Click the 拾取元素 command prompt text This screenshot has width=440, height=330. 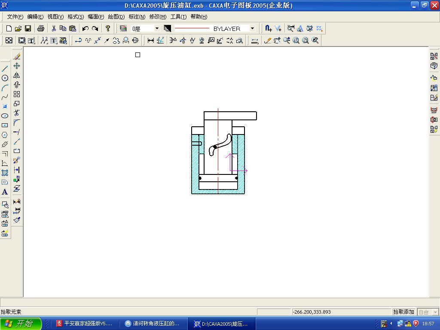click(11, 312)
